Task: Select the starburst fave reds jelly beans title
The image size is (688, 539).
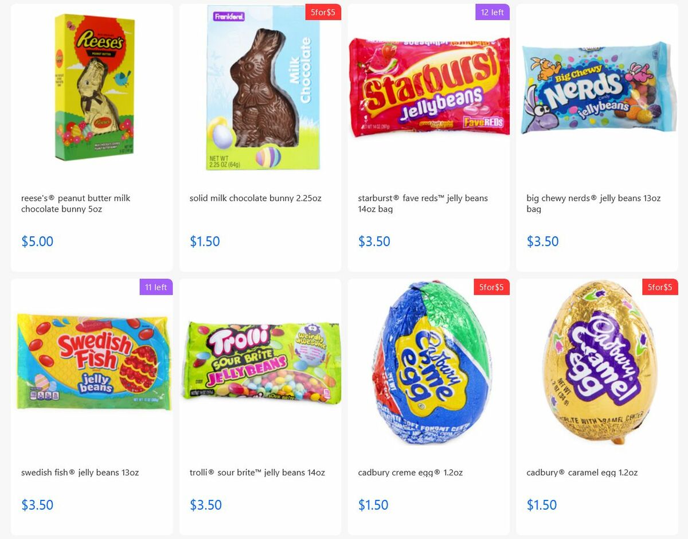Action: point(423,204)
